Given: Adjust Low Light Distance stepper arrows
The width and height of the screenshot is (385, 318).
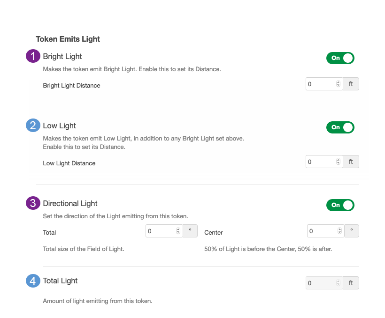Looking at the screenshot, I should 338,162.
